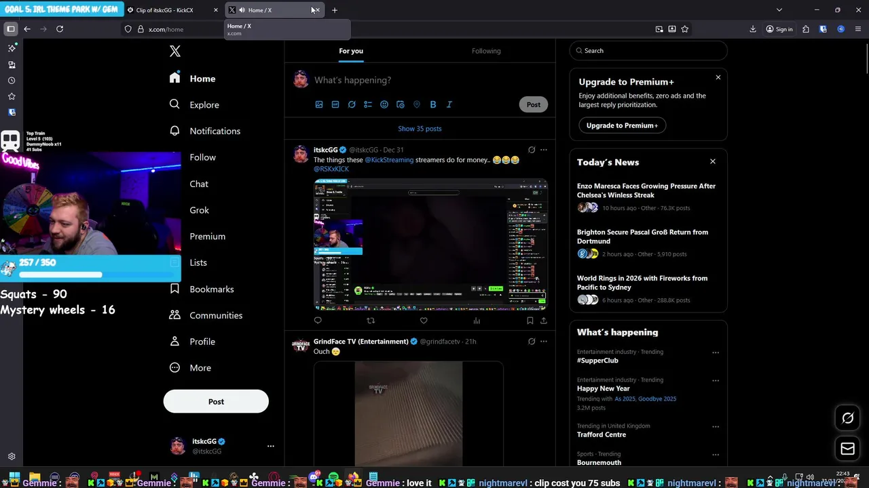The width and height of the screenshot is (869, 488).
Task: Open more options for the itskcGG post
Action: coord(543,150)
